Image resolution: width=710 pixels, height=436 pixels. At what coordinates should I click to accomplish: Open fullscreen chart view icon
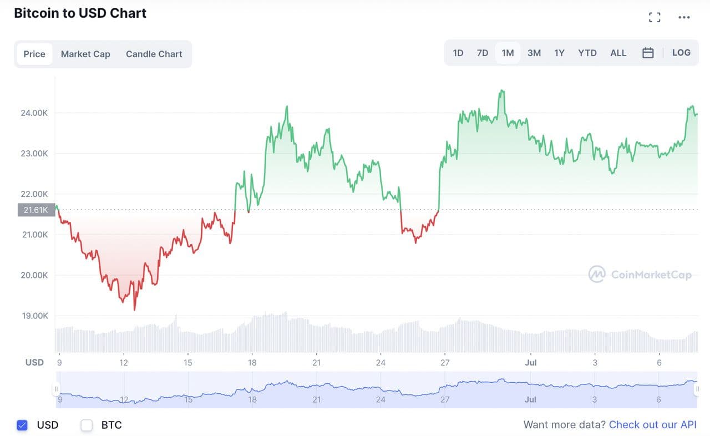tap(655, 17)
